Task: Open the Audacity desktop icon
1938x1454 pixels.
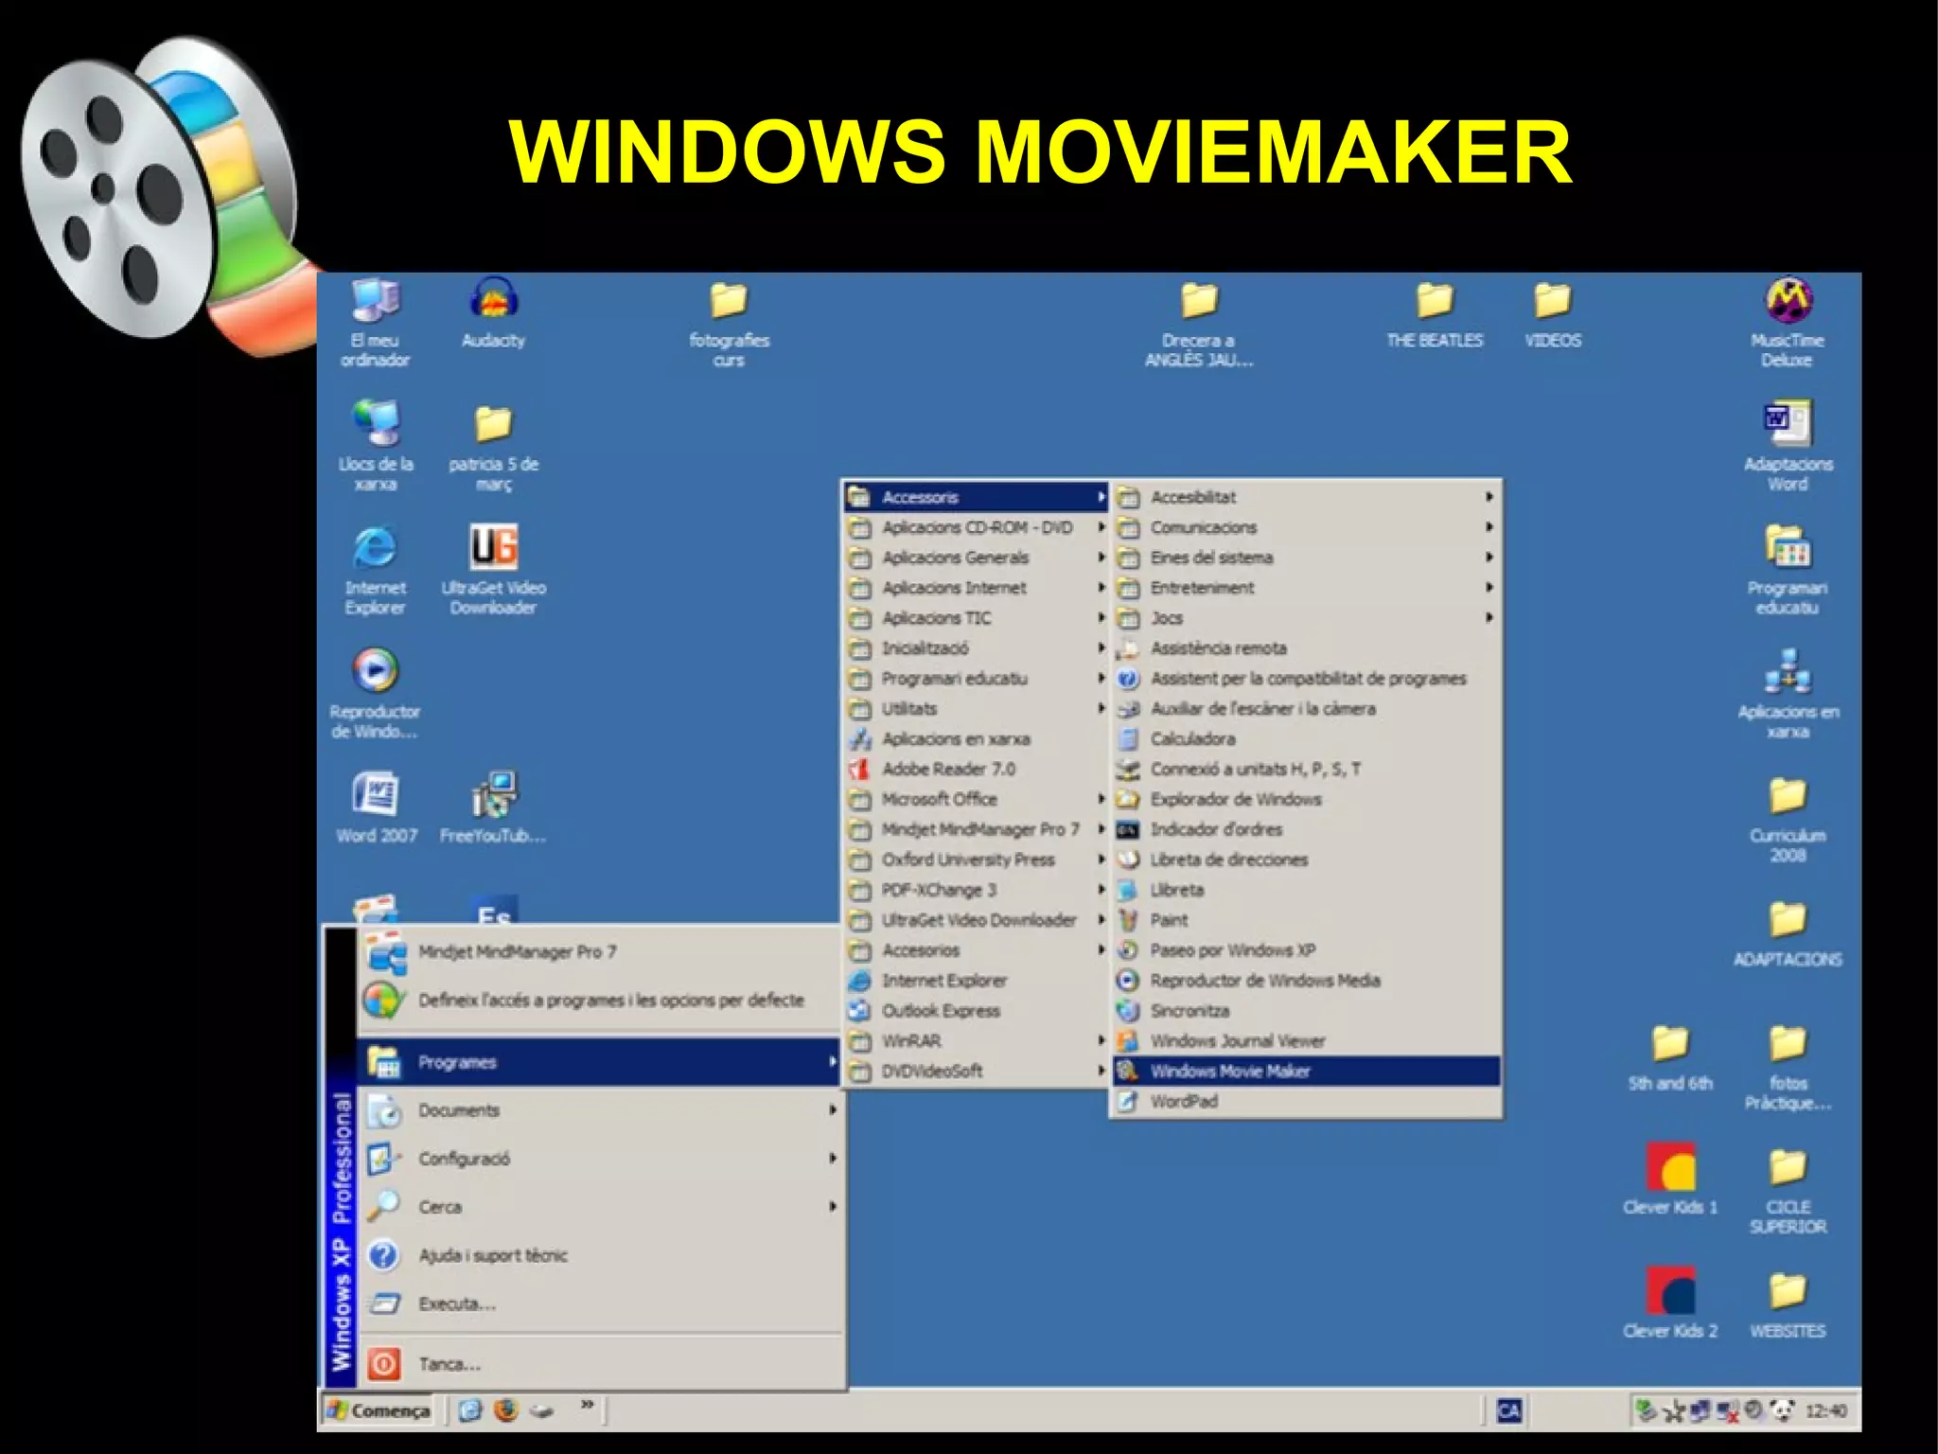Action: click(493, 312)
